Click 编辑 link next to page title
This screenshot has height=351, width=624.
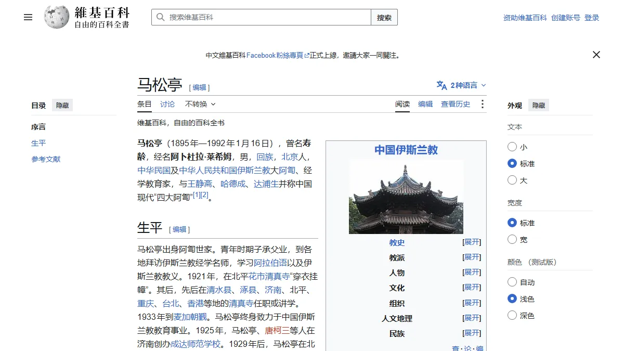200,87
